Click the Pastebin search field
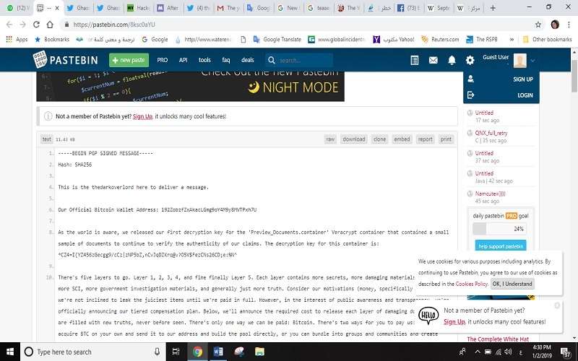The image size is (578, 361). coord(299,60)
